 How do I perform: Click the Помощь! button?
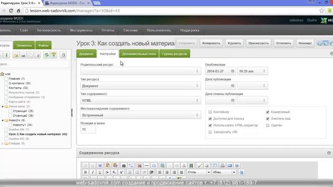pyautogui.click(x=305, y=43)
